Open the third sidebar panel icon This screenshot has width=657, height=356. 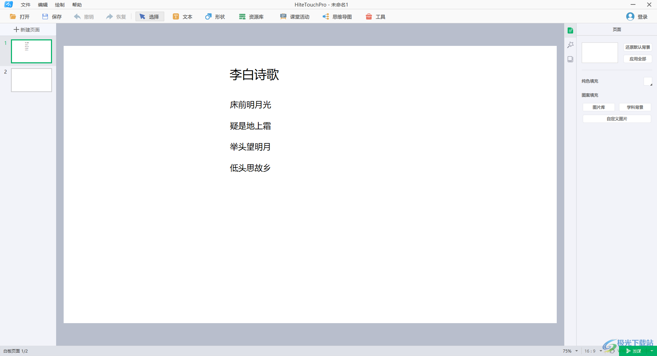tap(570, 59)
